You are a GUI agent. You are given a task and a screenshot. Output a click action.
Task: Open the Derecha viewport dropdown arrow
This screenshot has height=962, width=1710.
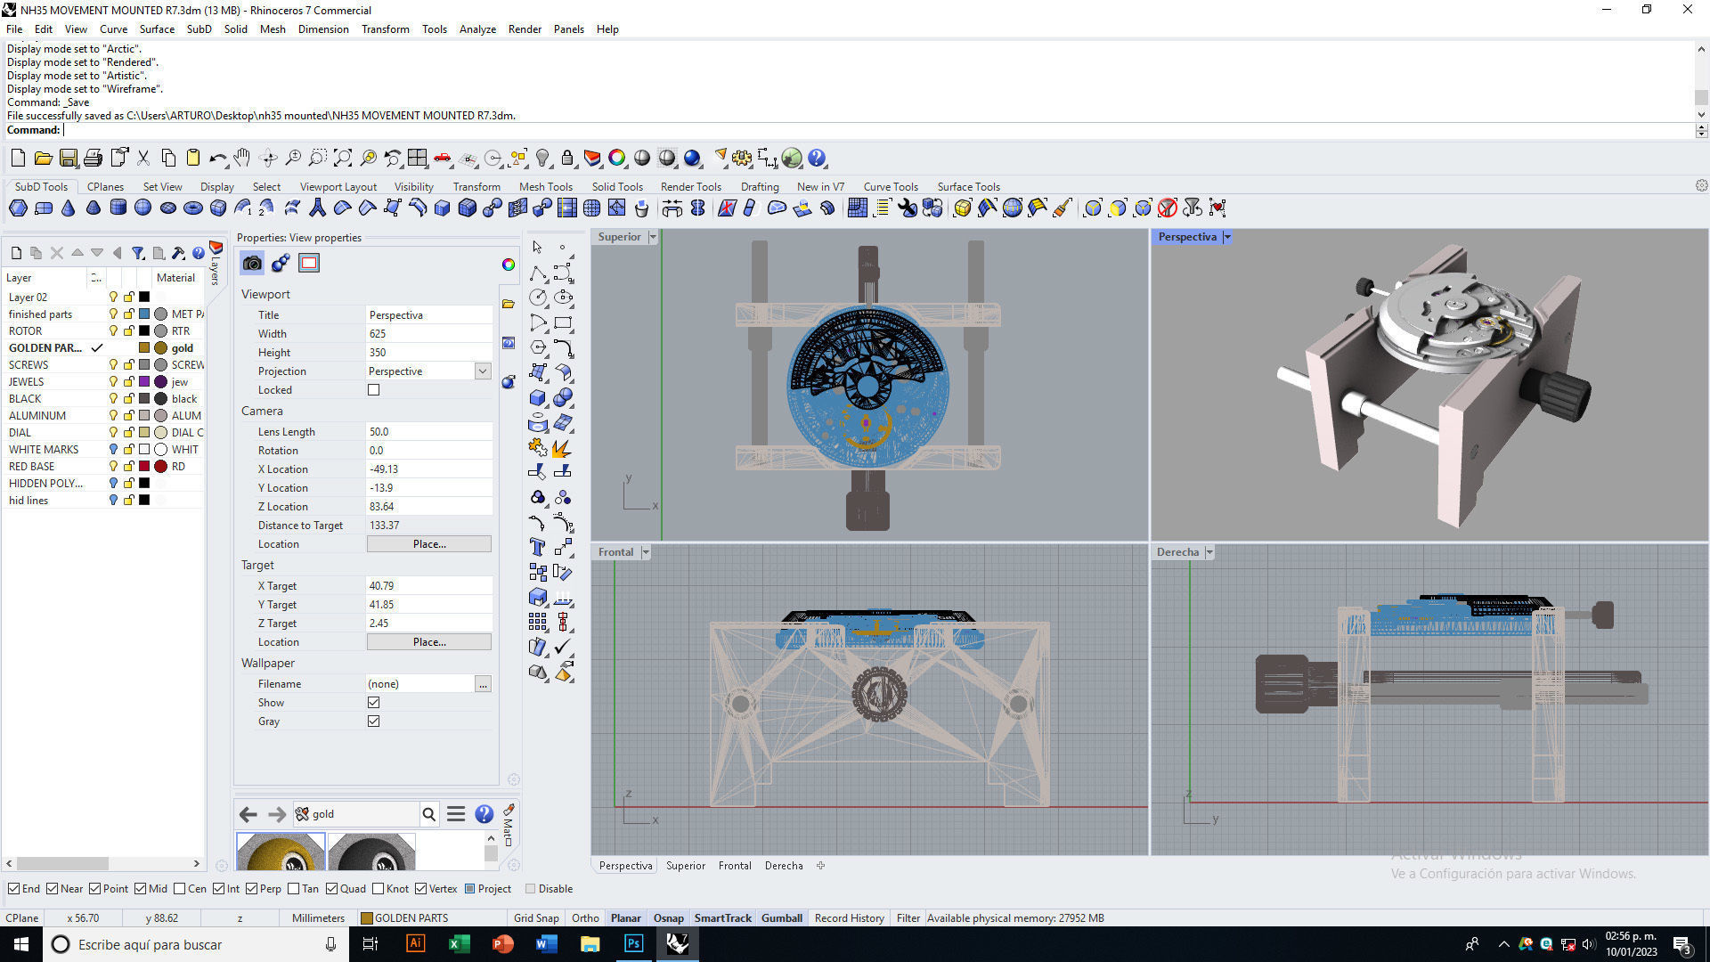(1209, 552)
